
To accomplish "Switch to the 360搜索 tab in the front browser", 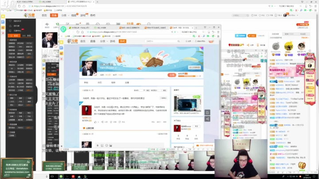I will 101,27.
